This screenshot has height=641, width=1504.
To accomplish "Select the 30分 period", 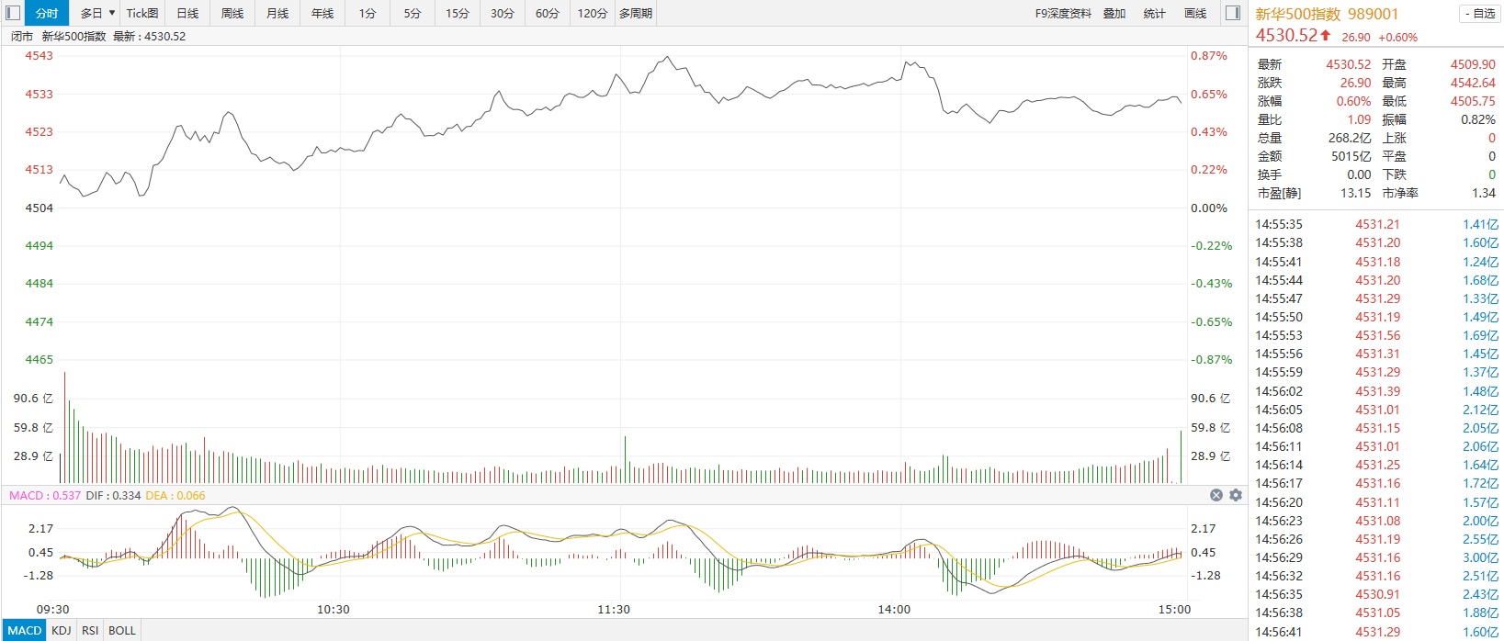I will point(503,13).
